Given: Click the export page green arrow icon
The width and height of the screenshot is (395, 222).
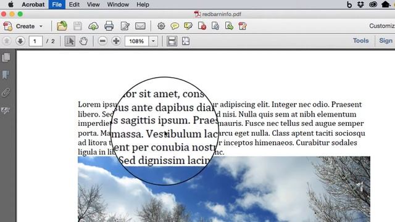Looking at the screenshot, I should click(229, 26).
